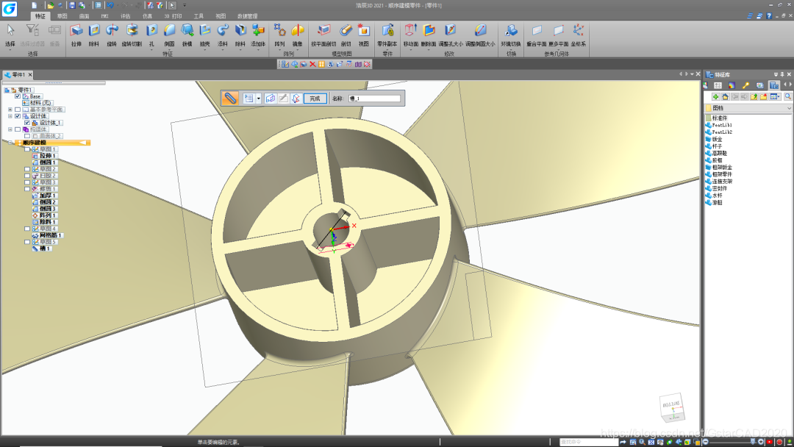Enable the 草图 1 sketch checkbox

(x=27, y=149)
